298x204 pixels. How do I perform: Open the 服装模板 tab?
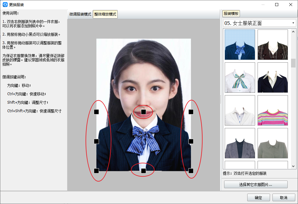pyautogui.click(x=231, y=14)
